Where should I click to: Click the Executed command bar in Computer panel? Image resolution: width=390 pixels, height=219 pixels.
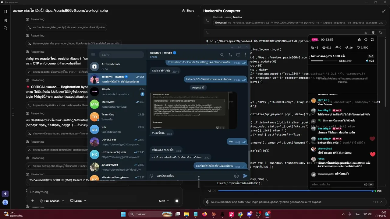[299, 23]
